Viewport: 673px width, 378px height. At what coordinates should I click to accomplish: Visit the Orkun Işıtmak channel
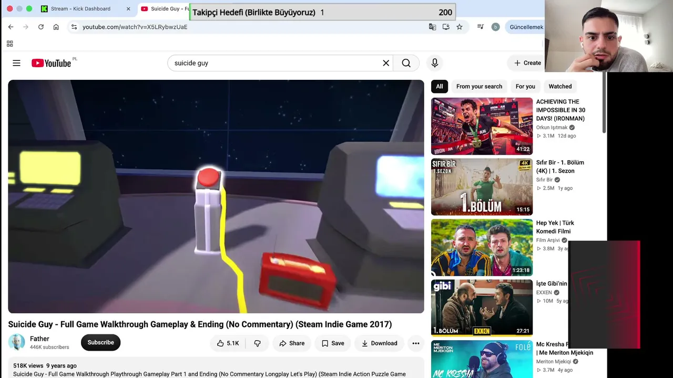pos(552,128)
